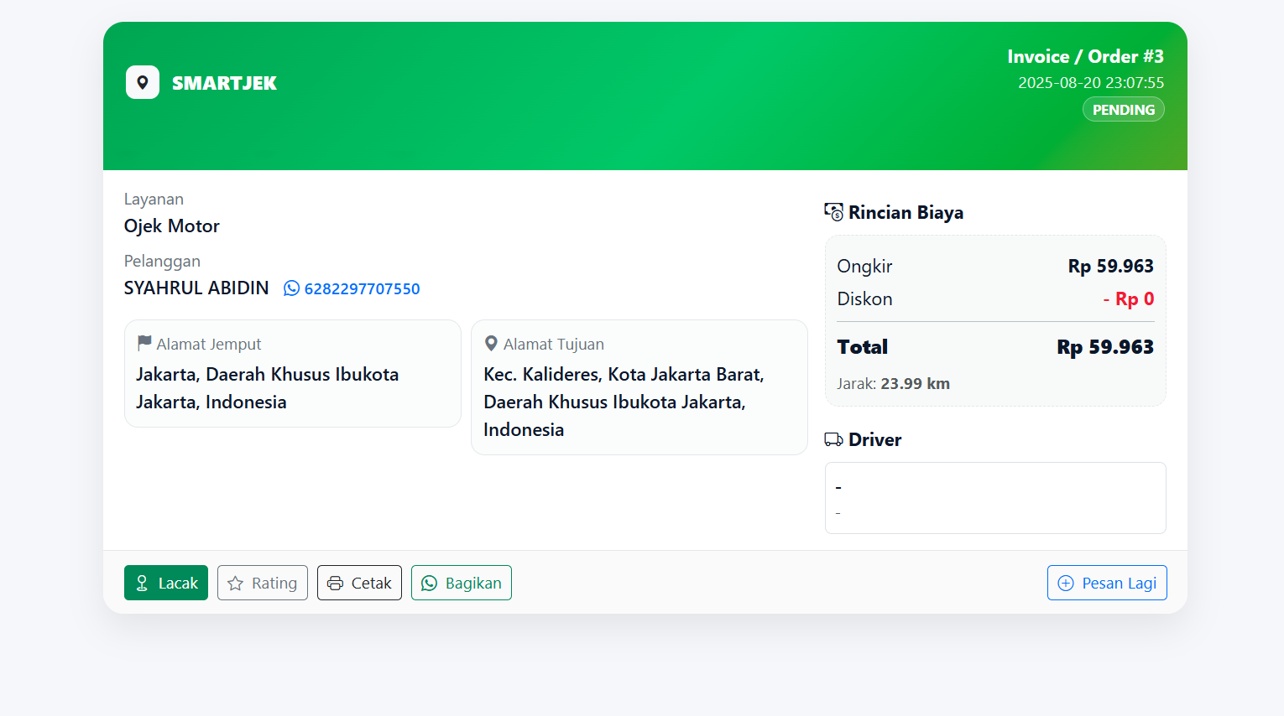Print invoice using the Cetak button
The image size is (1284, 716).
click(359, 583)
